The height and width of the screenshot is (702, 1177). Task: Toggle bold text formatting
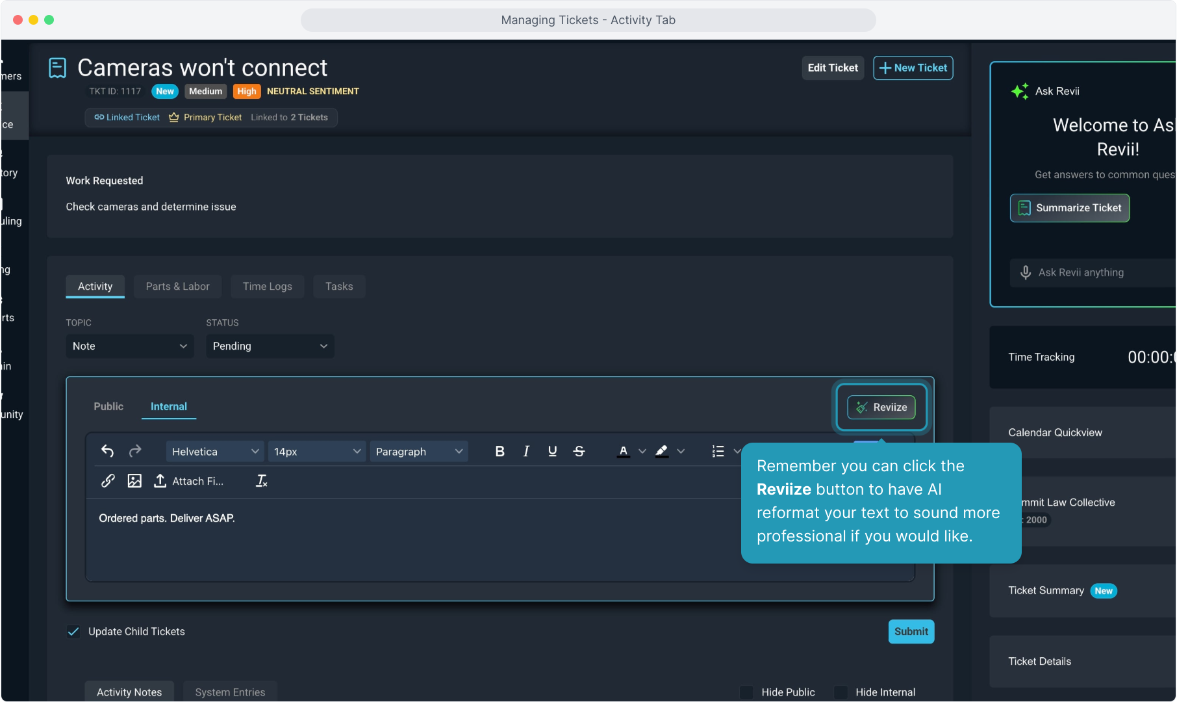[x=500, y=451]
